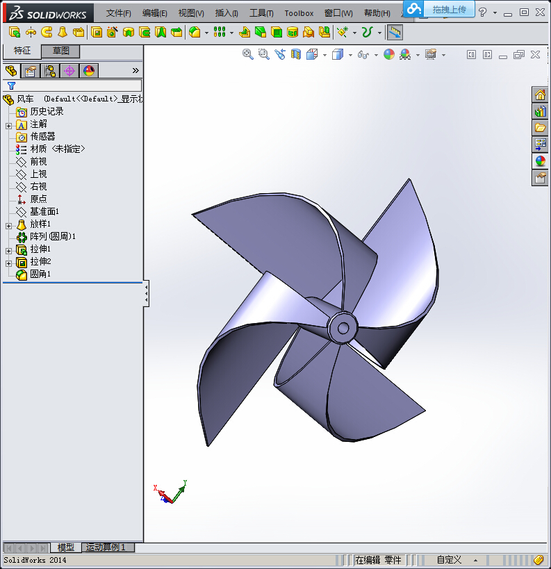Image resolution: width=551 pixels, height=569 pixels.
Task: Open the Hide/Show Items dropdown arrow
Action: pyautogui.click(x=376, y=55)
